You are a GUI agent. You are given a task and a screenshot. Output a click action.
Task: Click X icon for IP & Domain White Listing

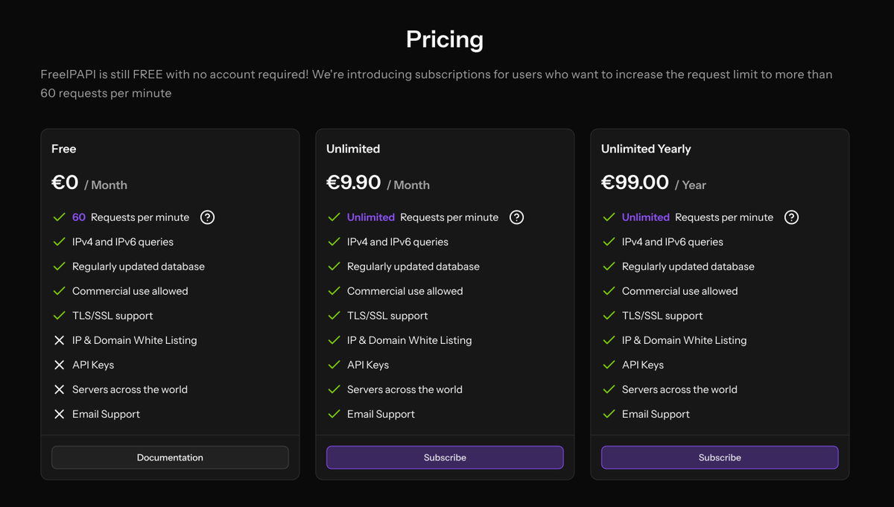click(60, 340)
